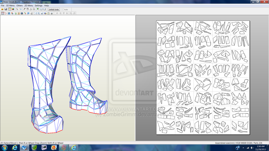Viewport: 269px width, 151px height.
Task: Select the orange text input tool
Action: 19,13
